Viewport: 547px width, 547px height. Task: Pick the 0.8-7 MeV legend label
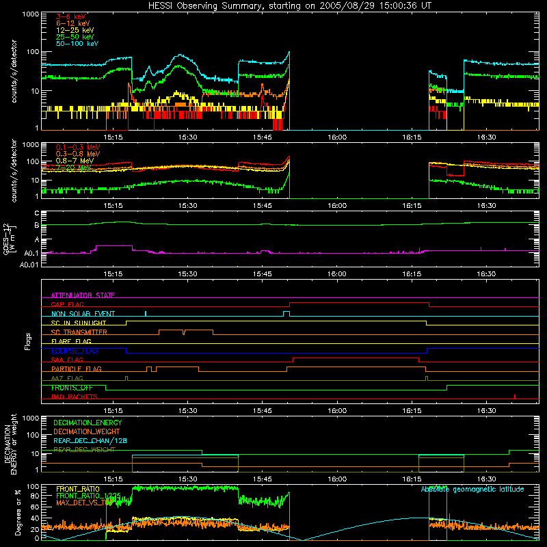(x=75, y=161)
